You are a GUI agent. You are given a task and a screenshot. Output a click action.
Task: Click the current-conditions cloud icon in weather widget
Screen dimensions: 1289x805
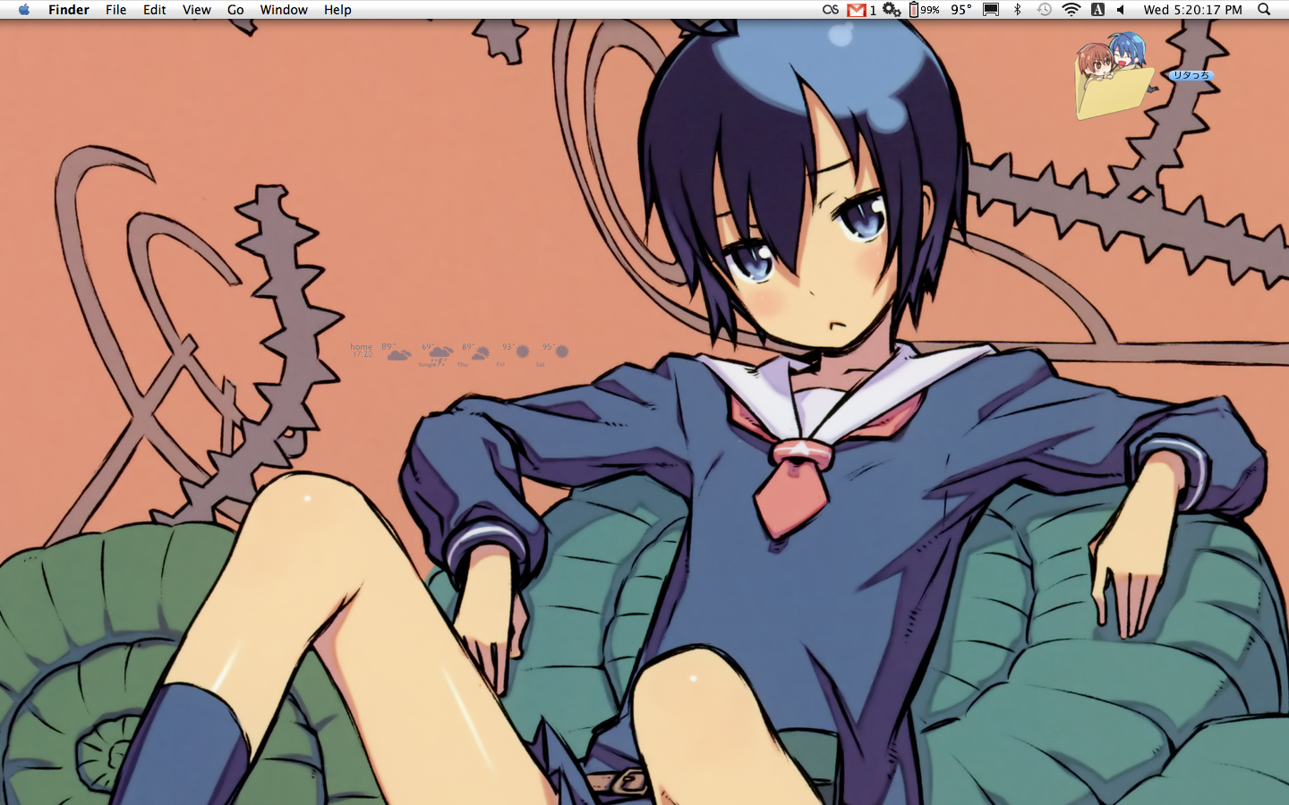[x=398, y=354]
